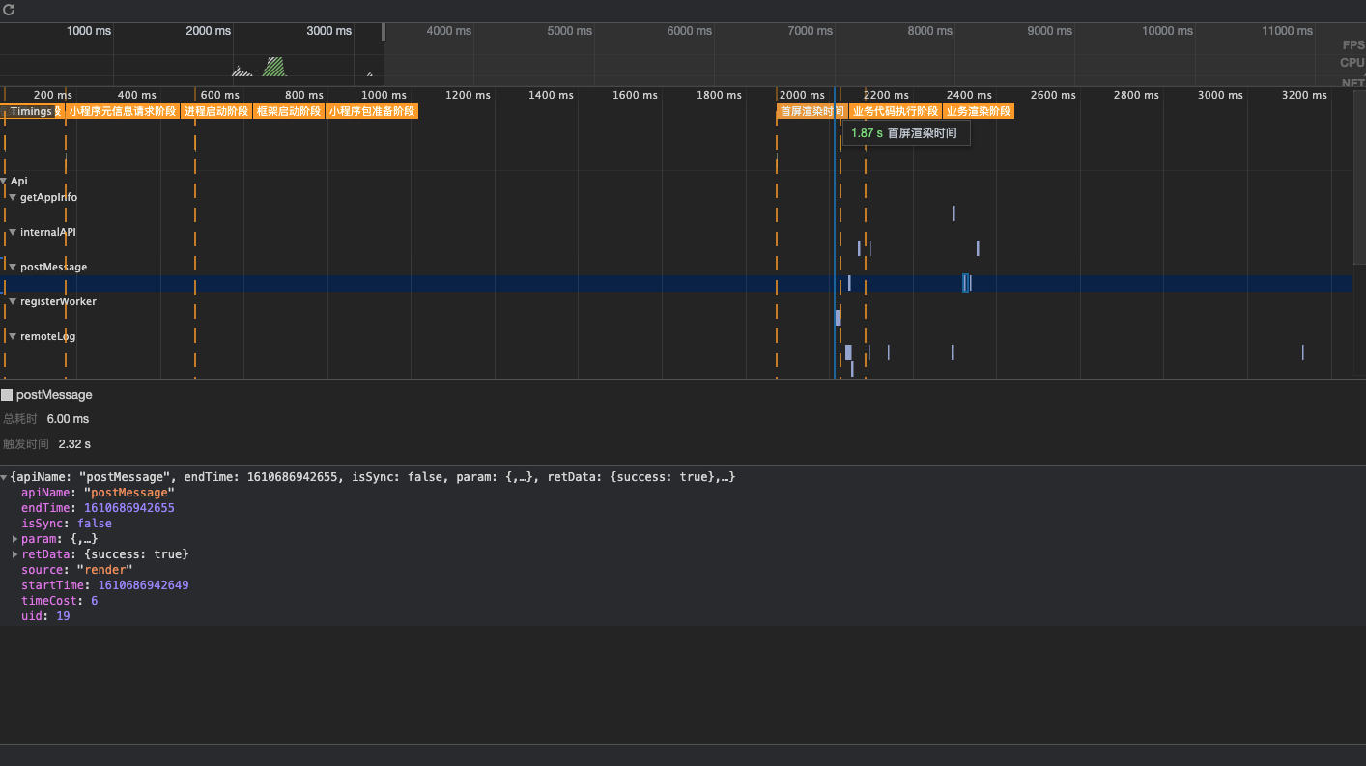Screen dimensions: 1366x766
Task: Click the 2.32 s trigger time value
Action: click(74, 444)
